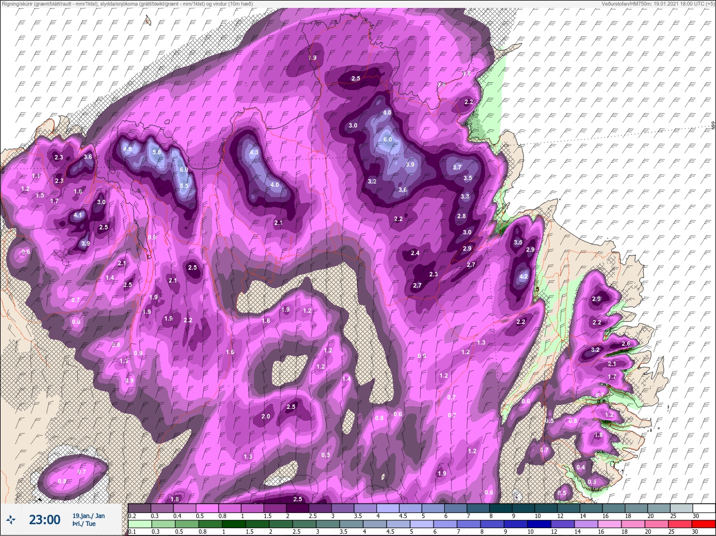Click the 4.3 precipitation value on map
Image resolution: width=716 pixels, height=536 pixels.
254,152
